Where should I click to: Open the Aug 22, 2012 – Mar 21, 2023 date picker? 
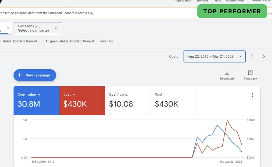(x=215, y=56)
